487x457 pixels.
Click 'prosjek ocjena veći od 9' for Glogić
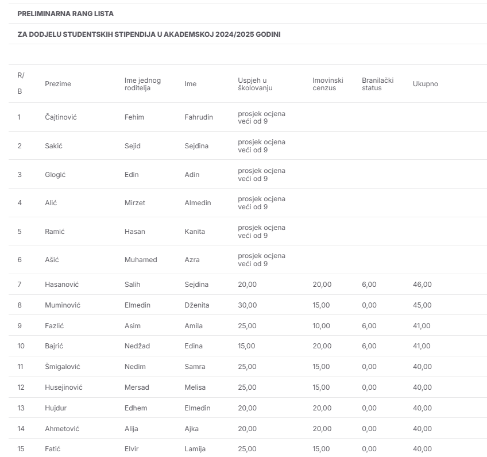pos(261,175)
